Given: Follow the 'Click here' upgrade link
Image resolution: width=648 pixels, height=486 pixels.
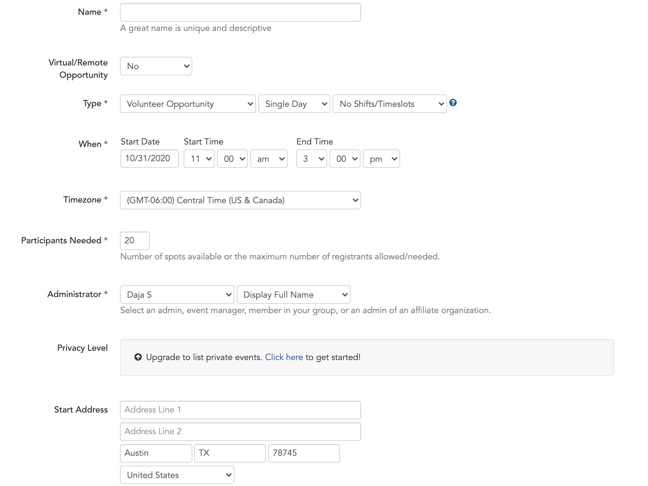Looking at the screenshot, I should point(284,357).
